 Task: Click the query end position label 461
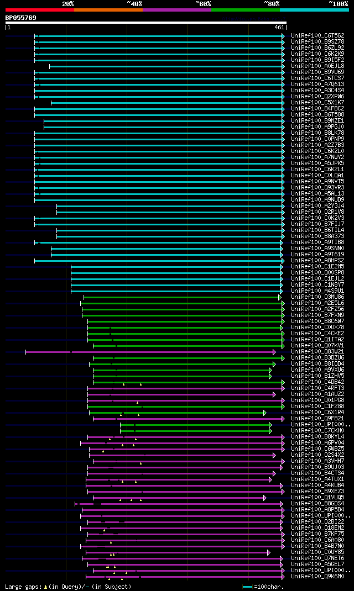[279, 28]
